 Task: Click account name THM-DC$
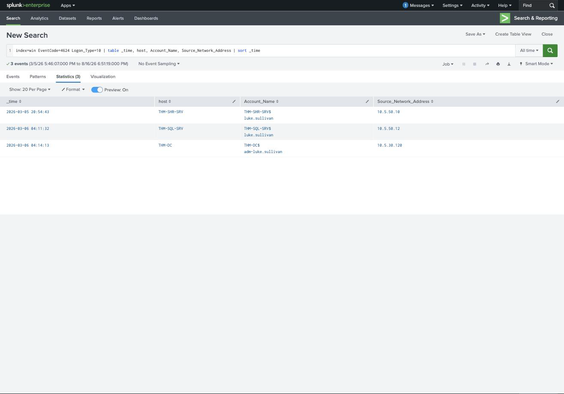(x=252, y=145)
